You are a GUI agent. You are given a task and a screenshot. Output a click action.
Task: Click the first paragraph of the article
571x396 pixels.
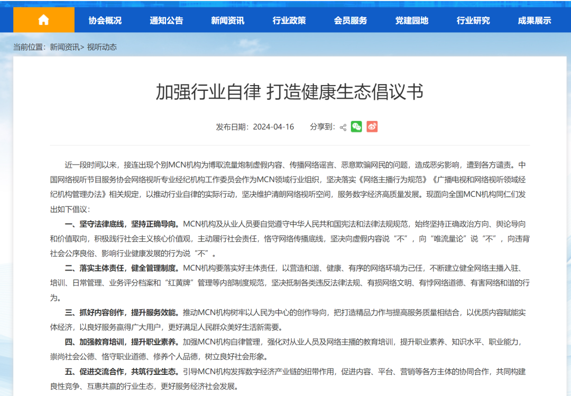pos(285,179)
